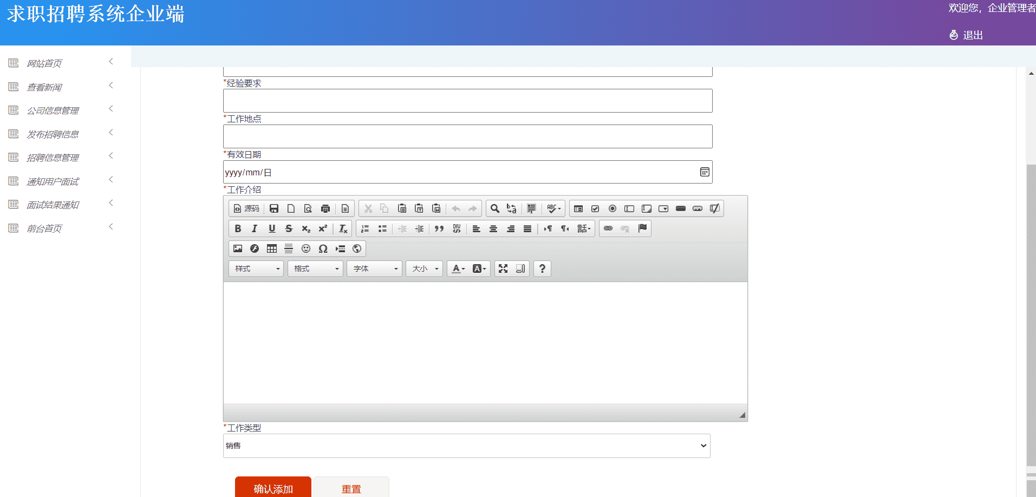Image resolution: width=1036 pixels, height=497 pixels.
Task: Insert a smiley emoticon
Action: point(306,248)
